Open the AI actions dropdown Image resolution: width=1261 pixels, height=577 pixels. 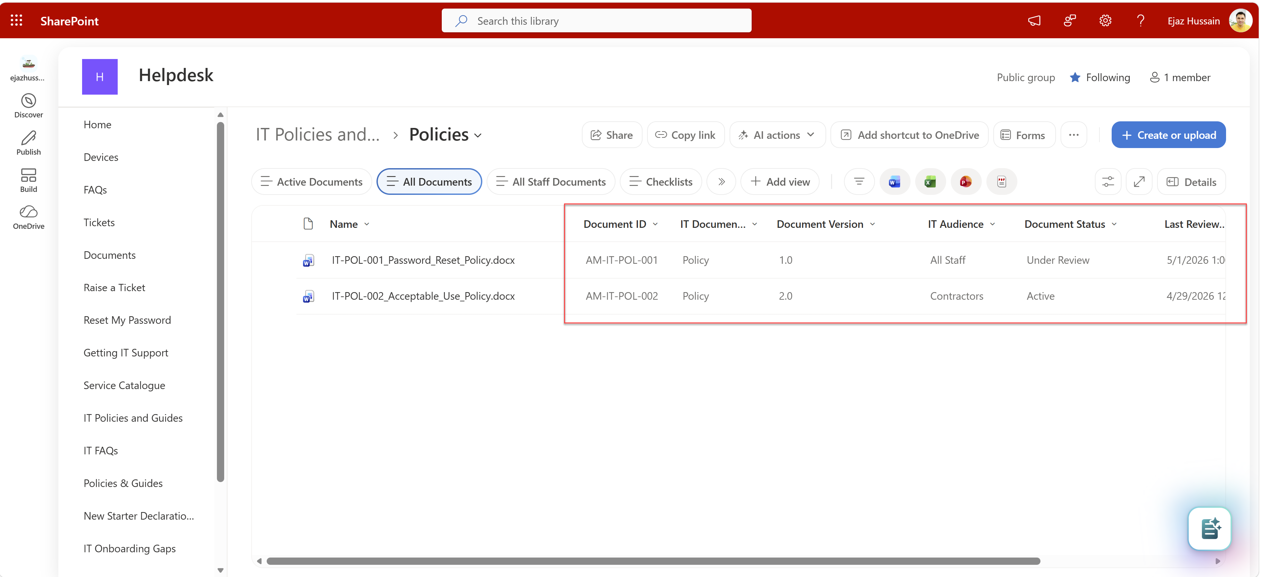pyautogui.click(x=777, y=135)
